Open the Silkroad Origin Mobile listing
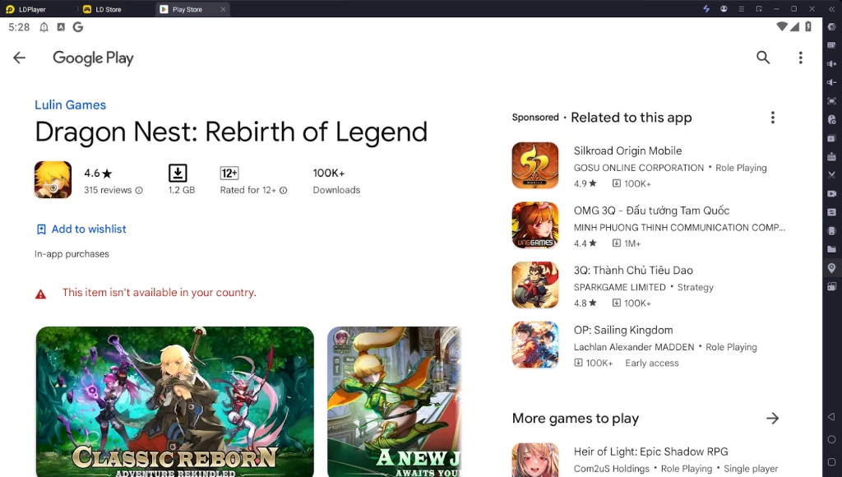842x477 pixels. point(648,166)
